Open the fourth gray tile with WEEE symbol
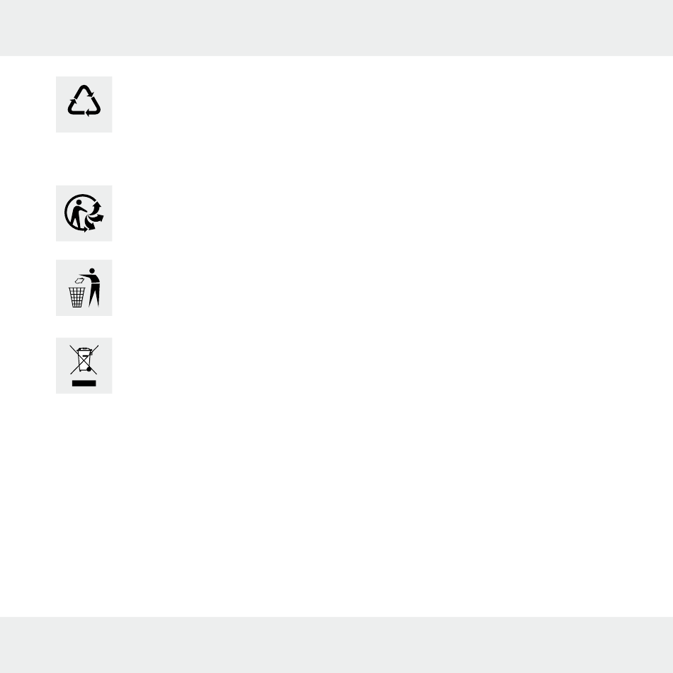673x673 pixels. pyautogui.click(x=84, y=366)
